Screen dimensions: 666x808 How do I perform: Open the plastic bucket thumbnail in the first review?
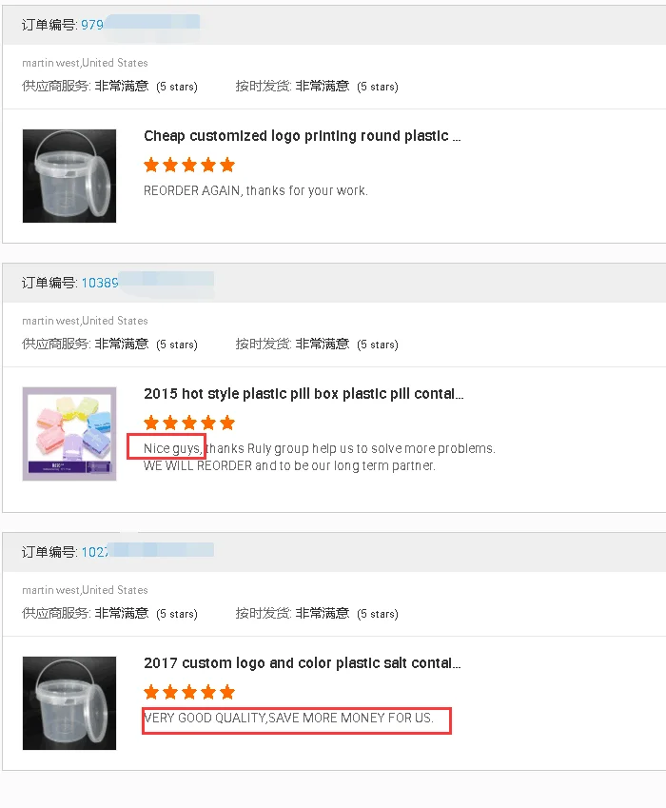point(69,176)
